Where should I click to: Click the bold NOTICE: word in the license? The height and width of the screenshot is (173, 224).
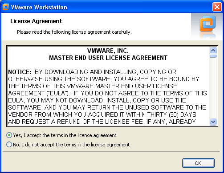20,72
